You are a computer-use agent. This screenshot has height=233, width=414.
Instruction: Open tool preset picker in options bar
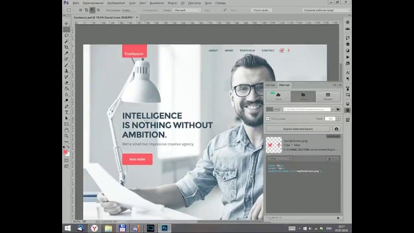(x=70, y=10)
